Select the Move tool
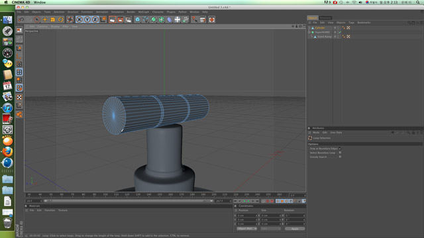Image resolution: width=424 pixels, height=238 pixels. click(x=45, y=19)
